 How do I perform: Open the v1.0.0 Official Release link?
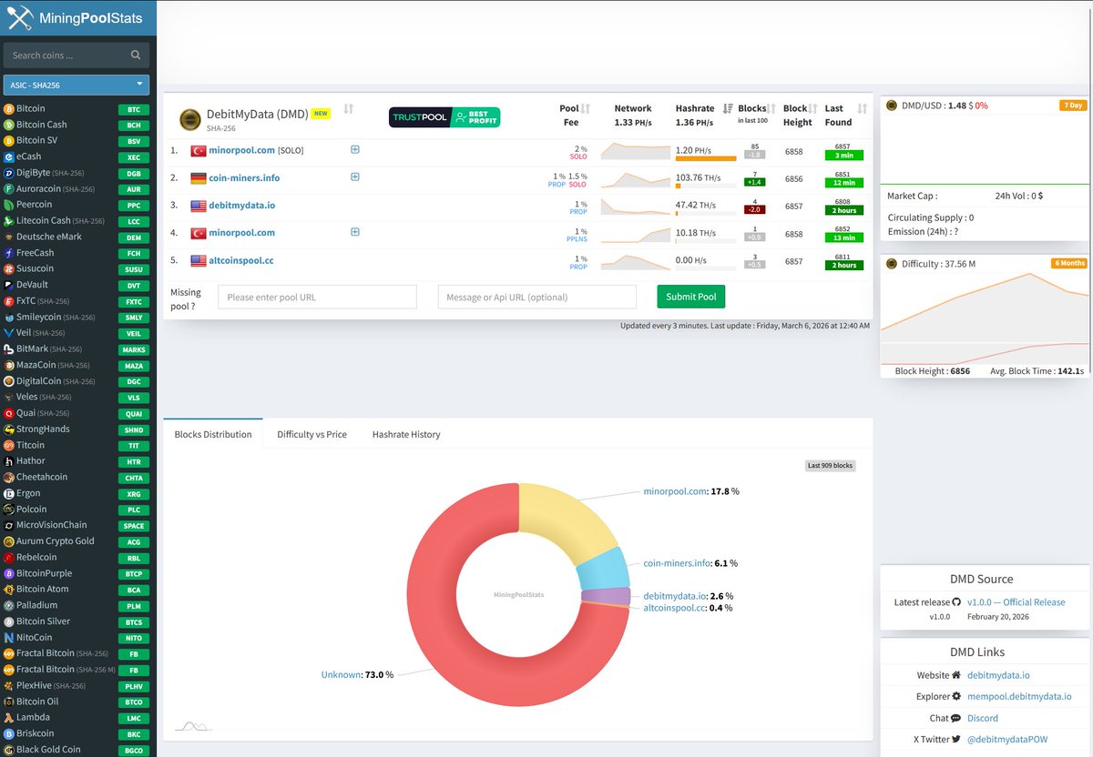pyautogui.click(x=1016, y=602)
